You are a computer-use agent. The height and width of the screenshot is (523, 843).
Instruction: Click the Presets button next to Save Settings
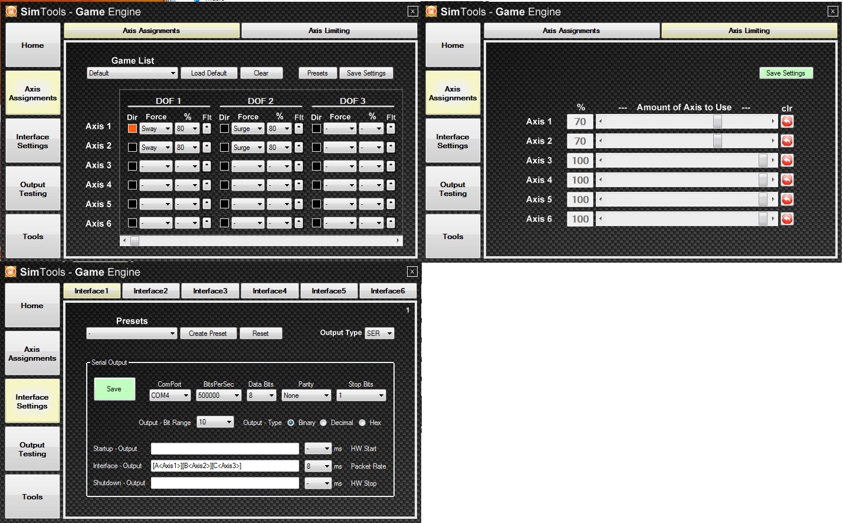tap(317, 73)
